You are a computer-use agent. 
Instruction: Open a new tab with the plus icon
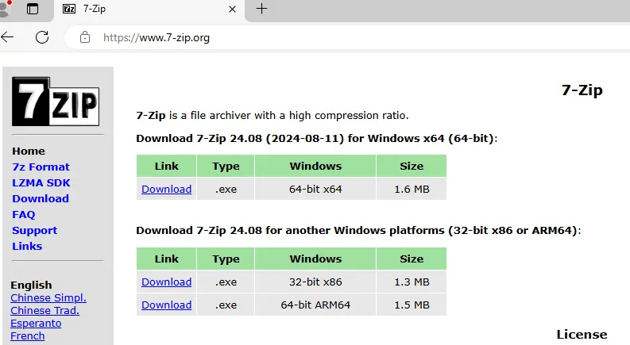point(261,9)
